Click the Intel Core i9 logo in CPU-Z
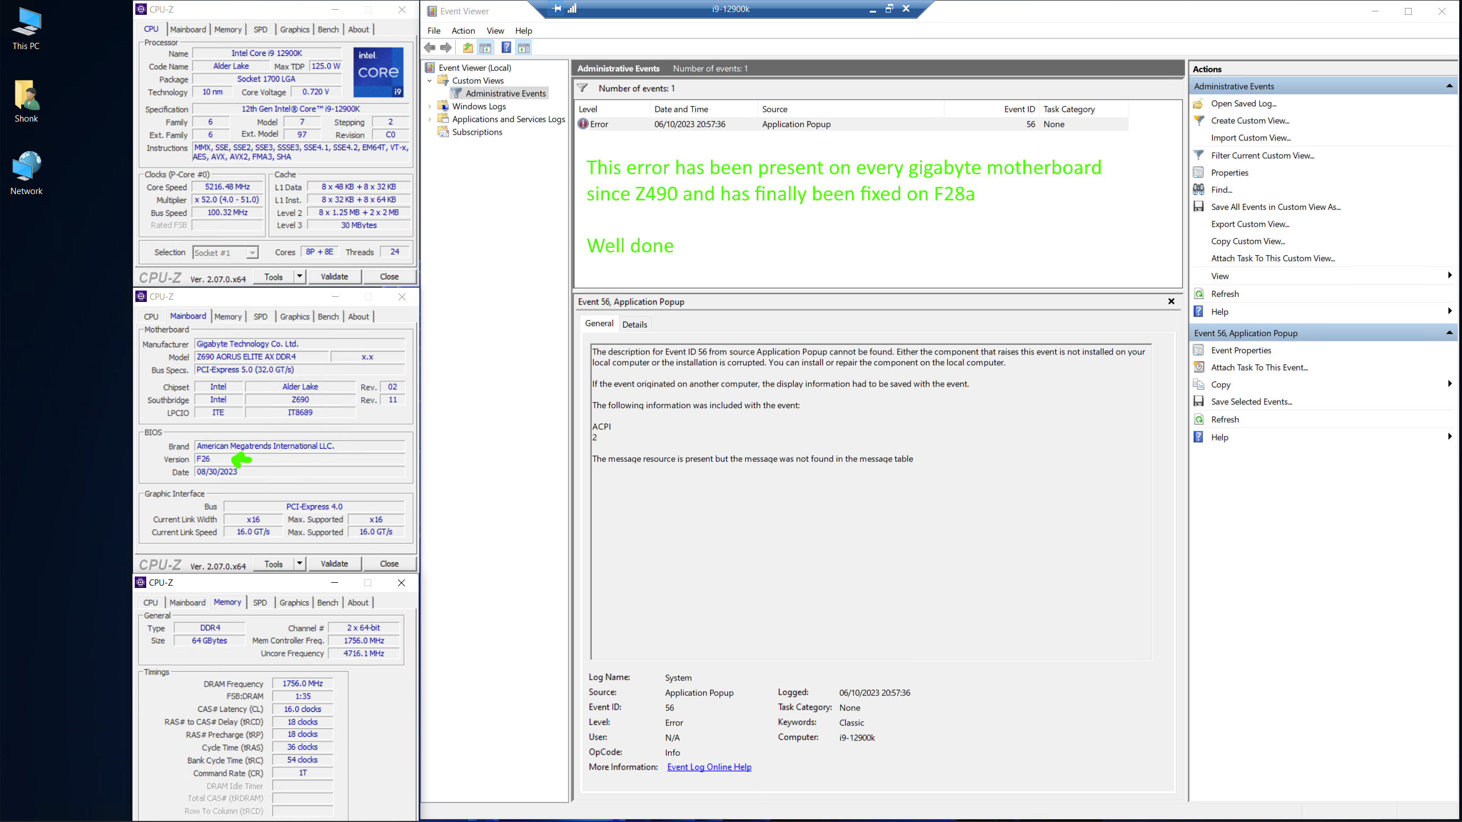Screen dimensions: 1462x822 pos(379,72)
